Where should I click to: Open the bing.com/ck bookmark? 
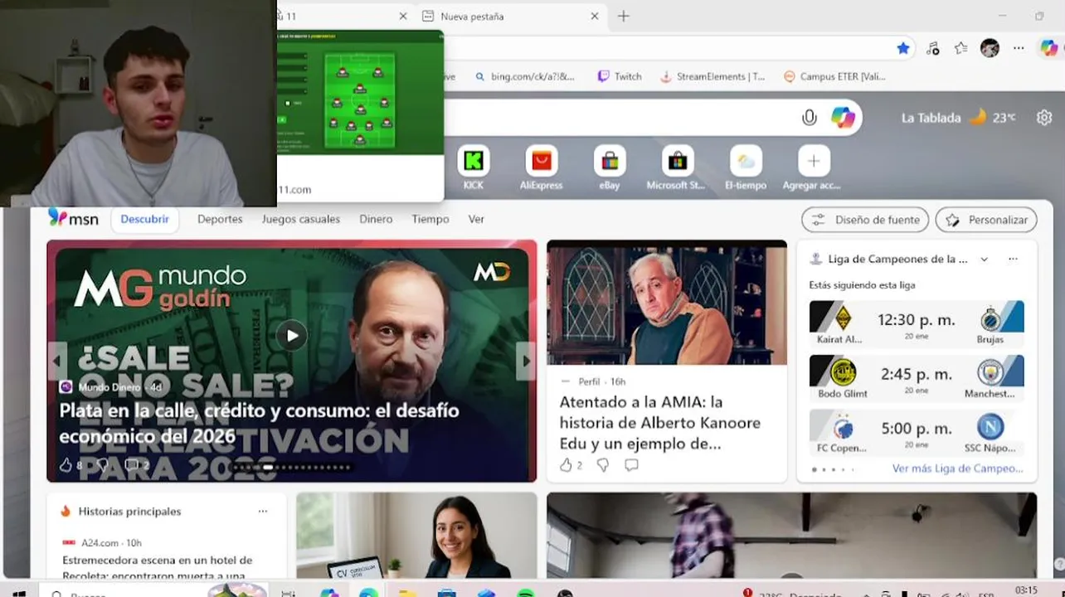(525, 76)
